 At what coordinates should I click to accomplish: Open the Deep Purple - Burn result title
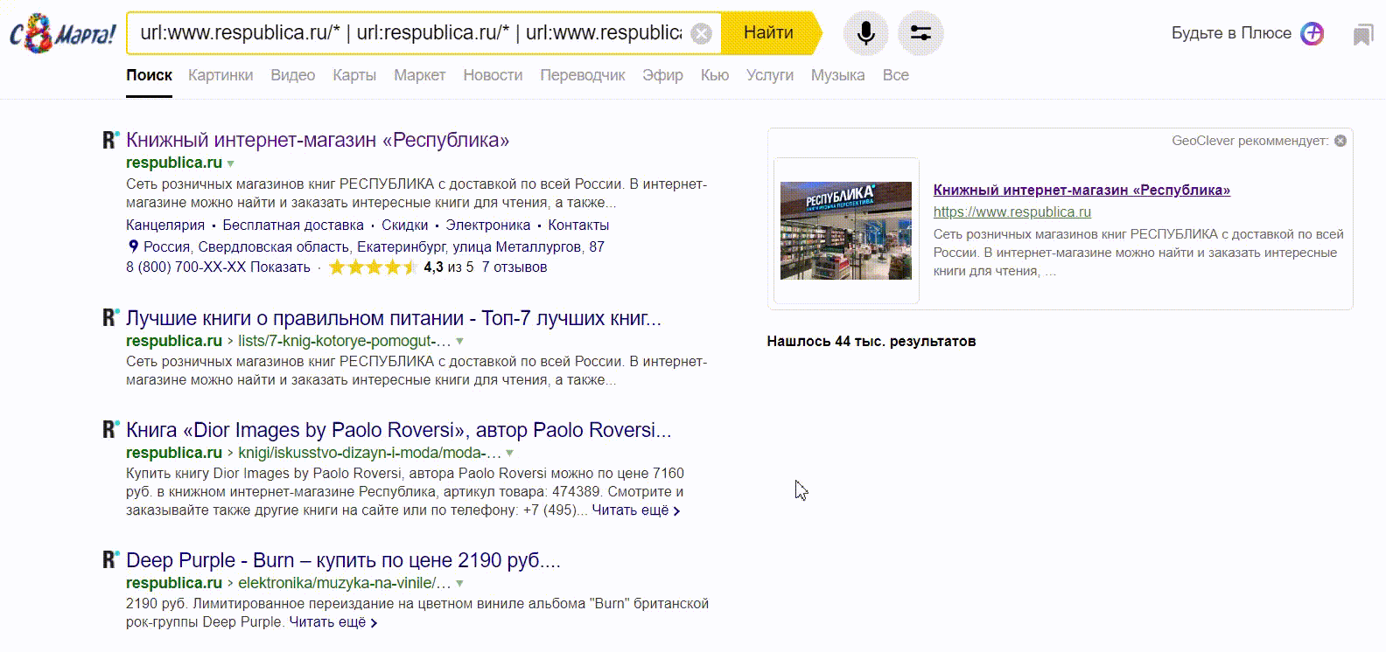343,560
